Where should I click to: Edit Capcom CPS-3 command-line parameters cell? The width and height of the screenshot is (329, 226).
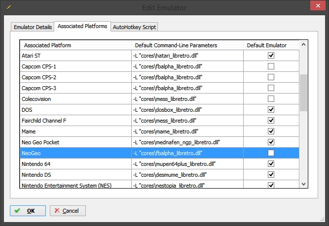[x=187, y=88]
